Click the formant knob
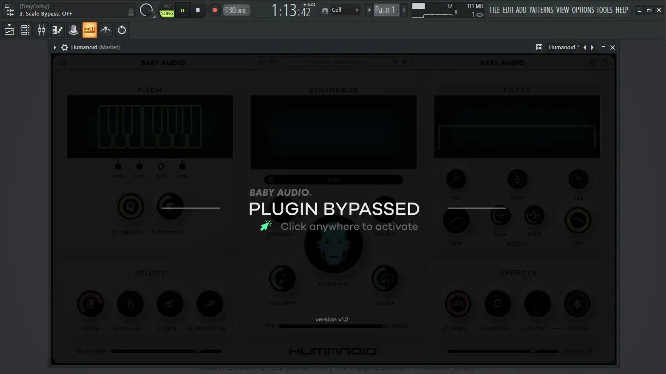This screenshot has height=374, width=666. pyautogui.click(x=170, y=206)
